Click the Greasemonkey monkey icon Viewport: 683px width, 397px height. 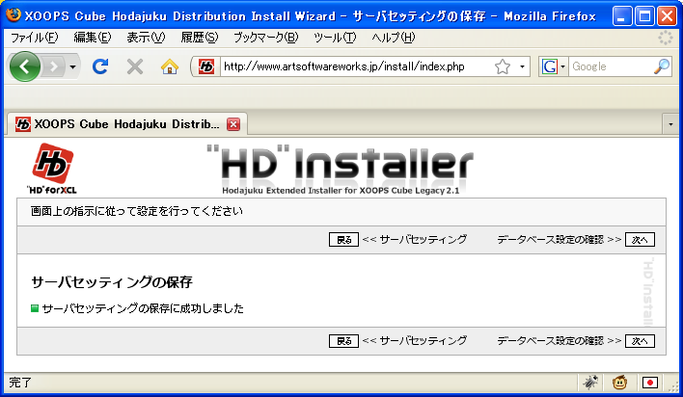pos(620,383)
